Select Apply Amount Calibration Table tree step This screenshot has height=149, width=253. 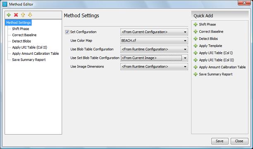pyautogui.click(x=35, y=54)
